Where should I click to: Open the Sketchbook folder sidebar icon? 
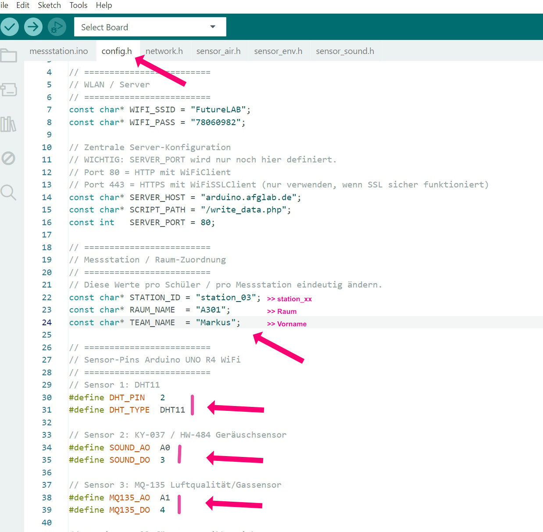(x=8, y=55)
